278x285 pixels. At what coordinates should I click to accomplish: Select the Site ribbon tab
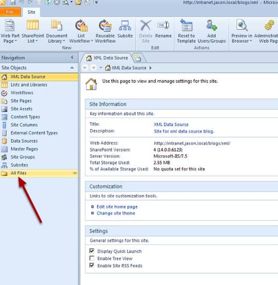click(31, 12)
